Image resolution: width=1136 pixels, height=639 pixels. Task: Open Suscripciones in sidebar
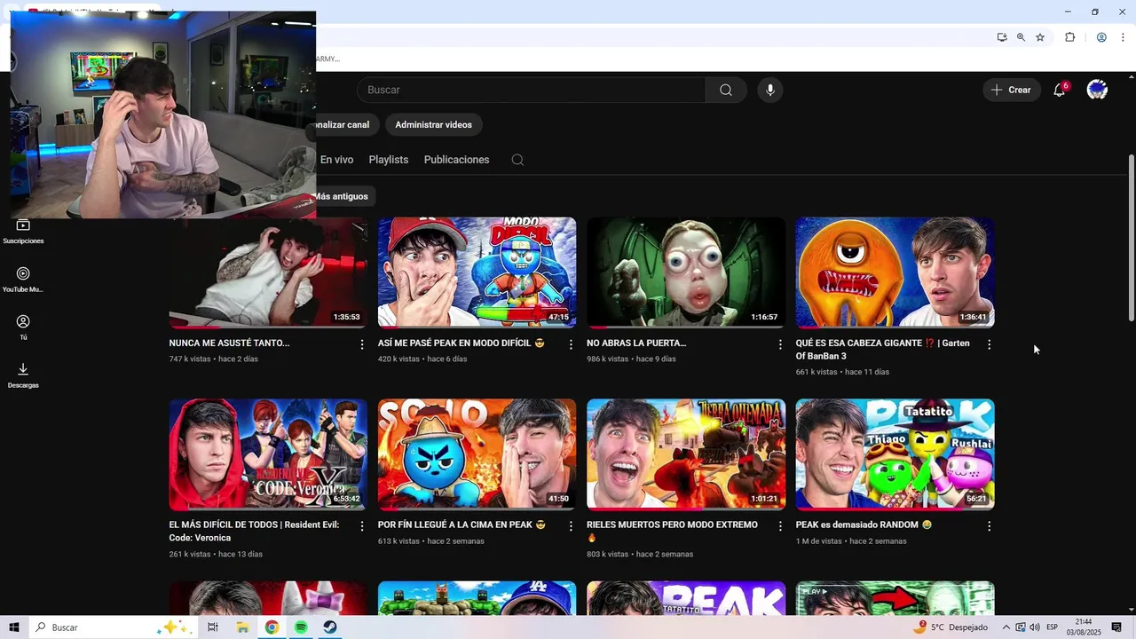pyautogui.click(x=23, y=232)
